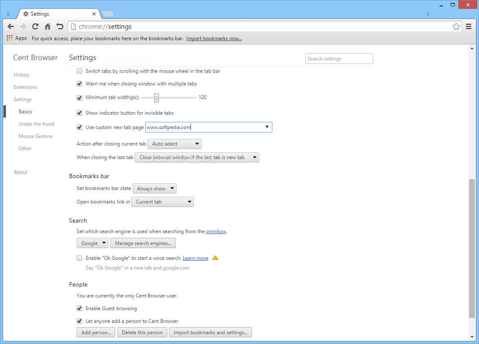Click the undo closed tab arrow icon
The height and width of the screenshot is (344, 479).
point(60,27)
